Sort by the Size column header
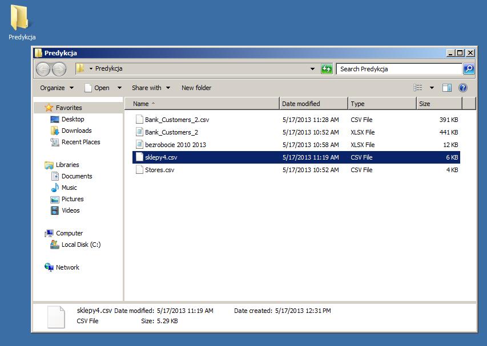The width and height of the screenshot is (487, 346). 439,104
